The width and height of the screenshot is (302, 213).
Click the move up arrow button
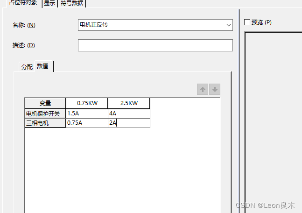203,90
